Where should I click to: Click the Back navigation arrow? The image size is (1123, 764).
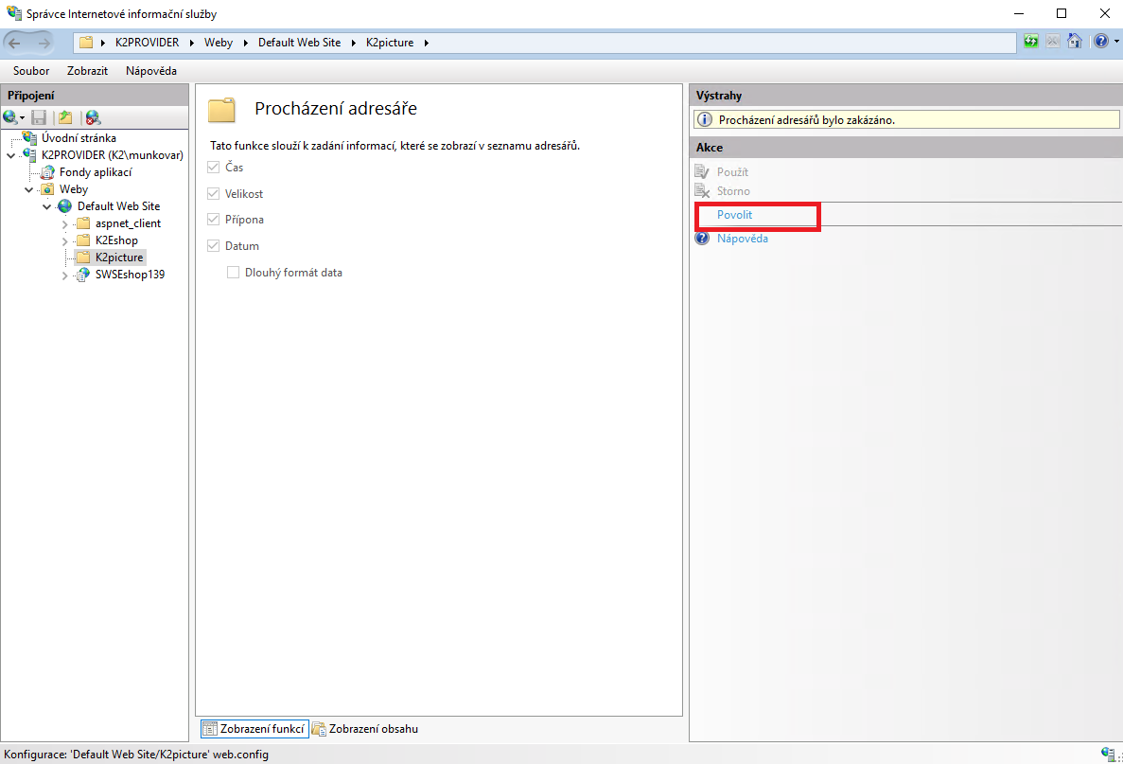coord(14,43)
